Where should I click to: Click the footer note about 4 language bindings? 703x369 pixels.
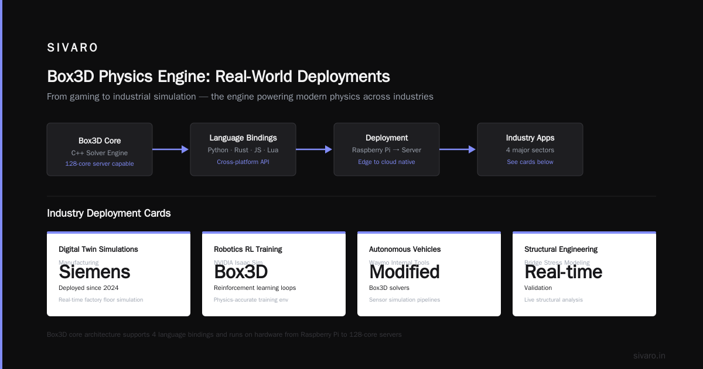pos(224,334)
